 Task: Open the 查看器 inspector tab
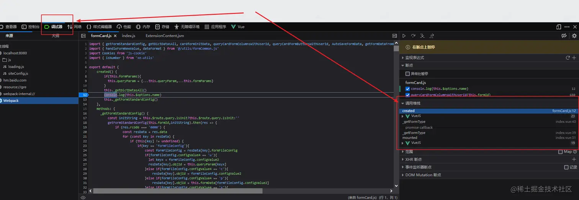(8, 27)
